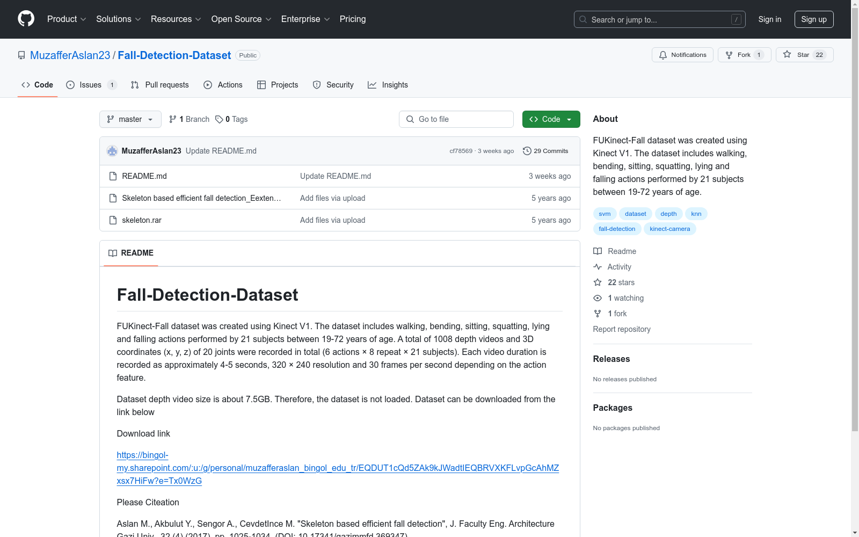Click the Go to file input

[x=456, y=119]
